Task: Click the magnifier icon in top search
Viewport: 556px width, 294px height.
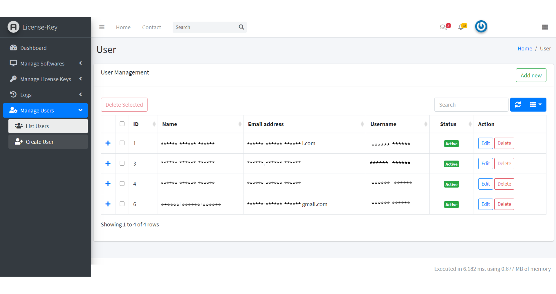Action: click(241, 27)
